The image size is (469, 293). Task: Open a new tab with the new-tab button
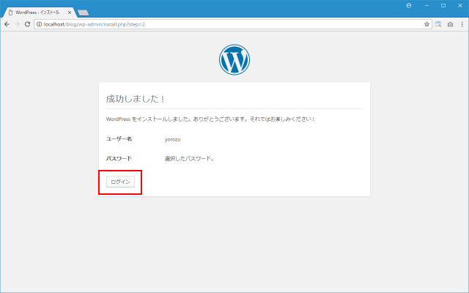(83, 12)
